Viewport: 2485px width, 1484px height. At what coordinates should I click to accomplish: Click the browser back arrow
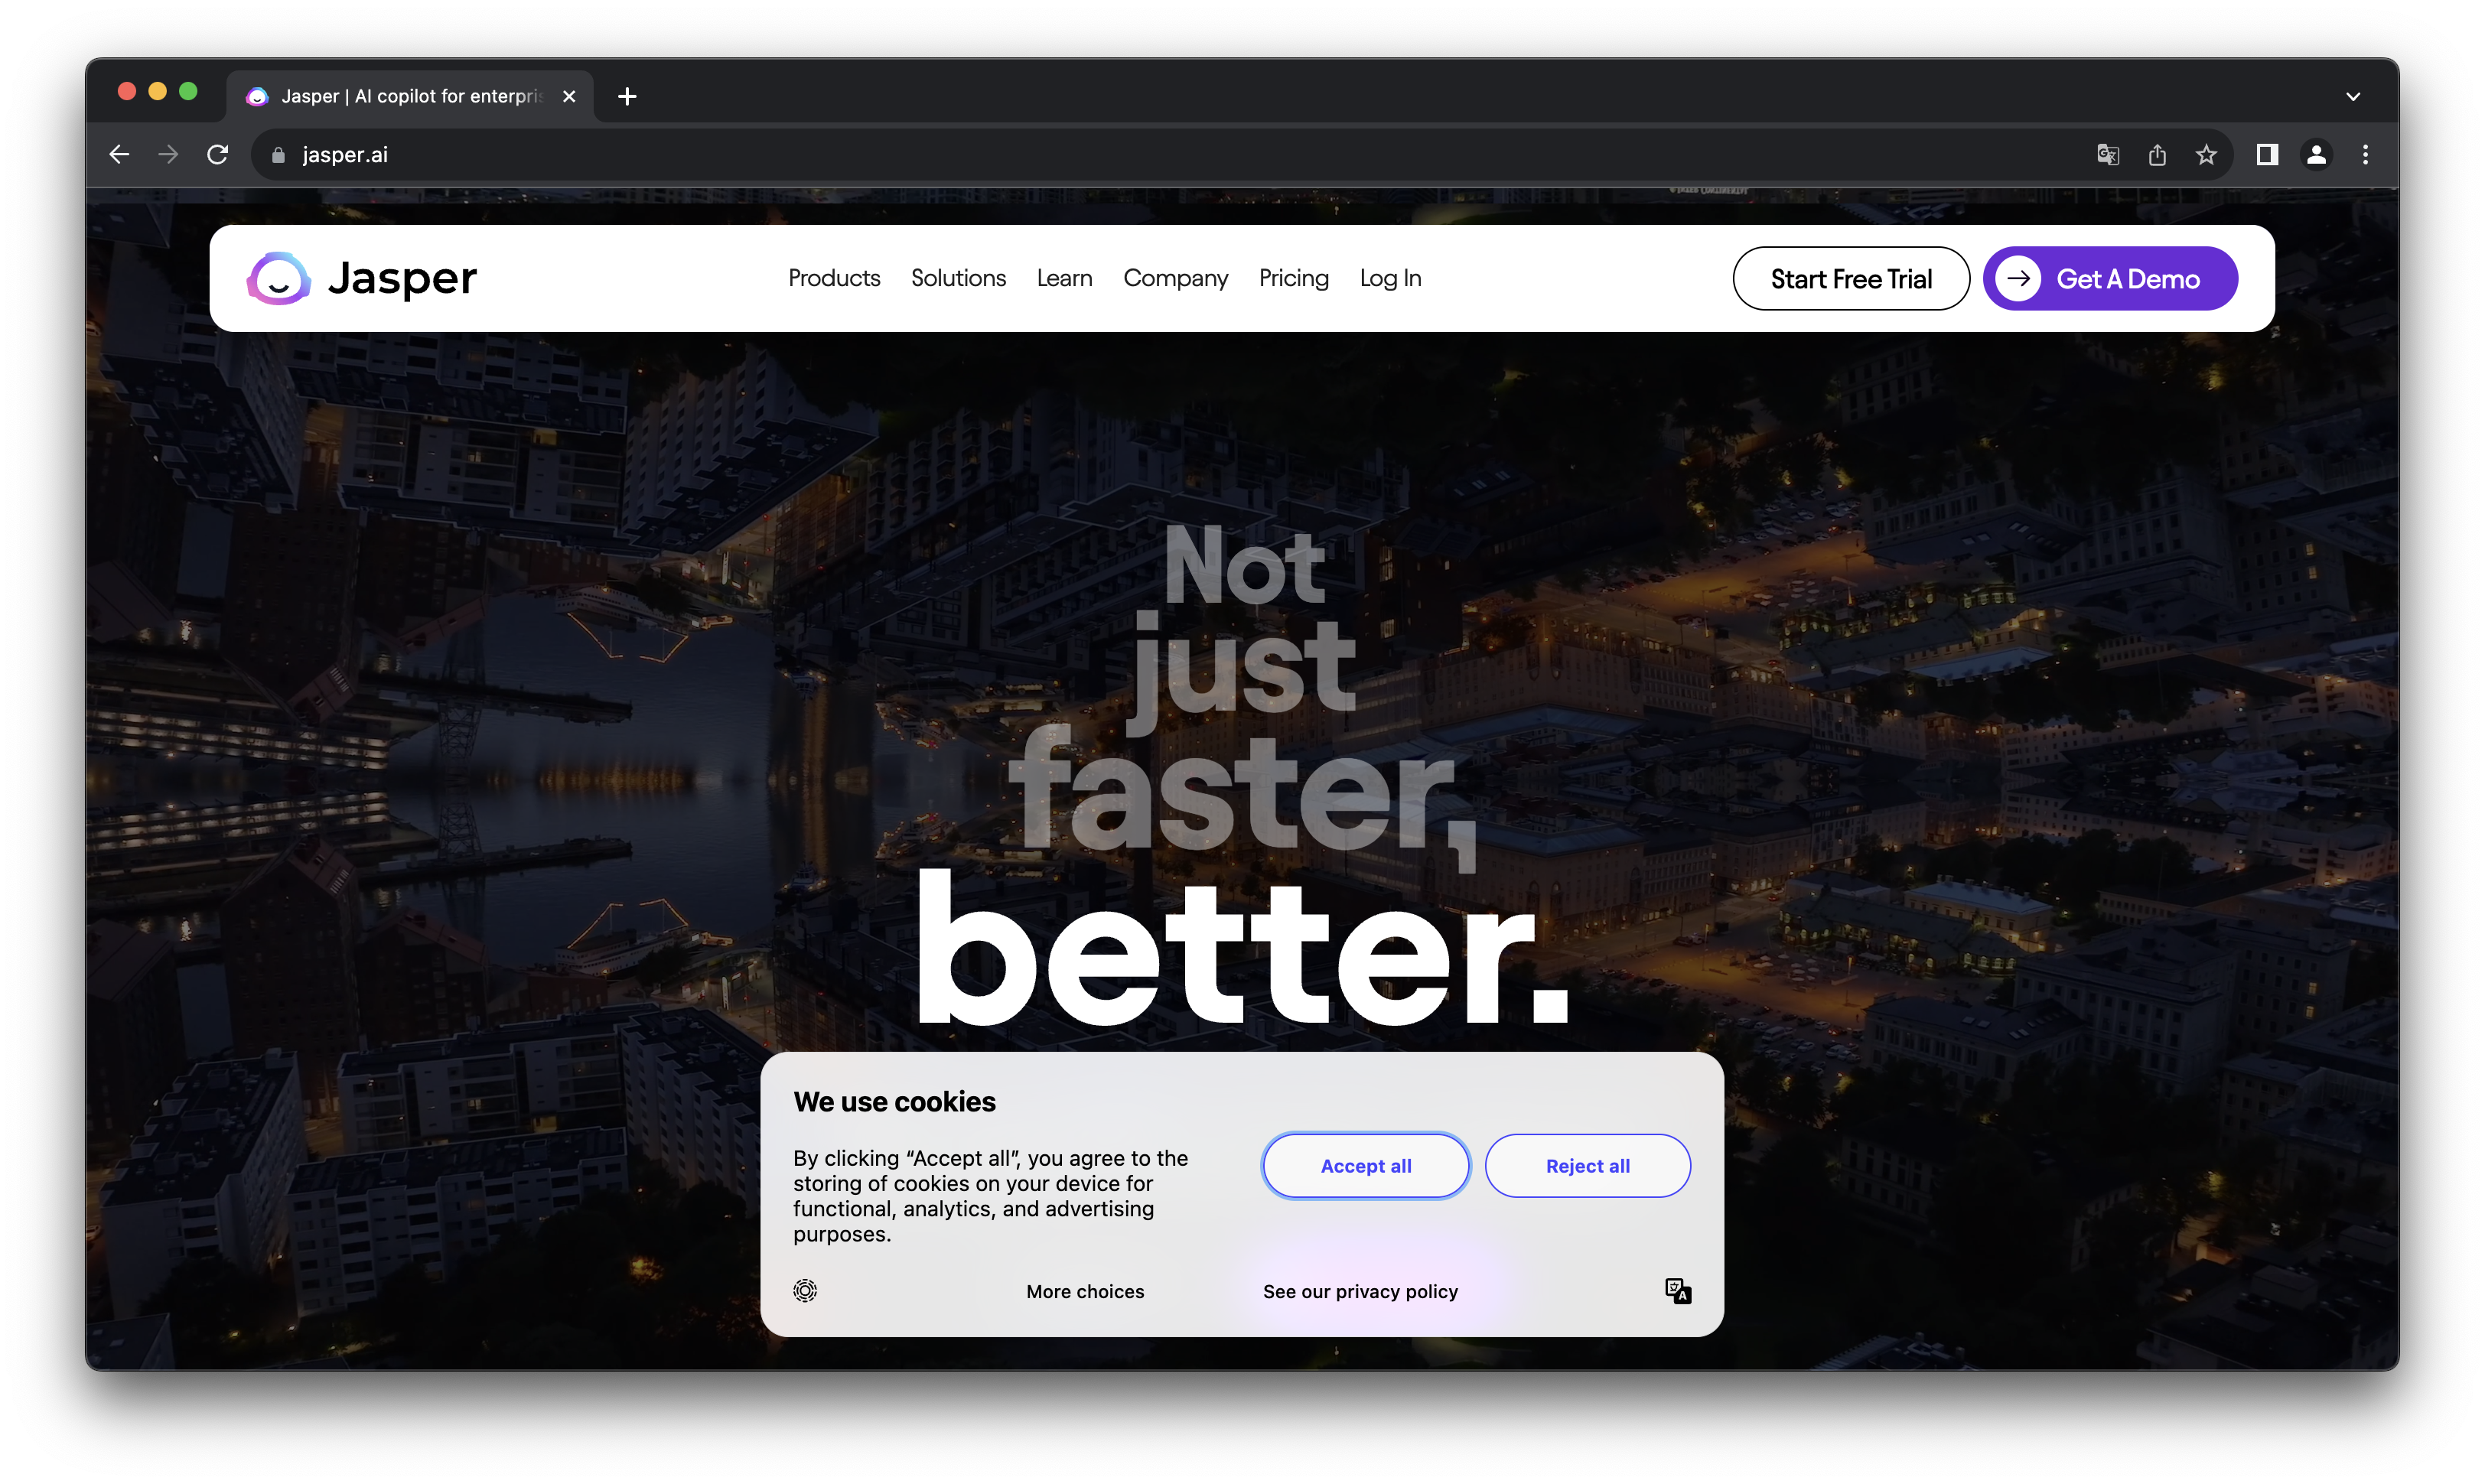coord(119,155)
